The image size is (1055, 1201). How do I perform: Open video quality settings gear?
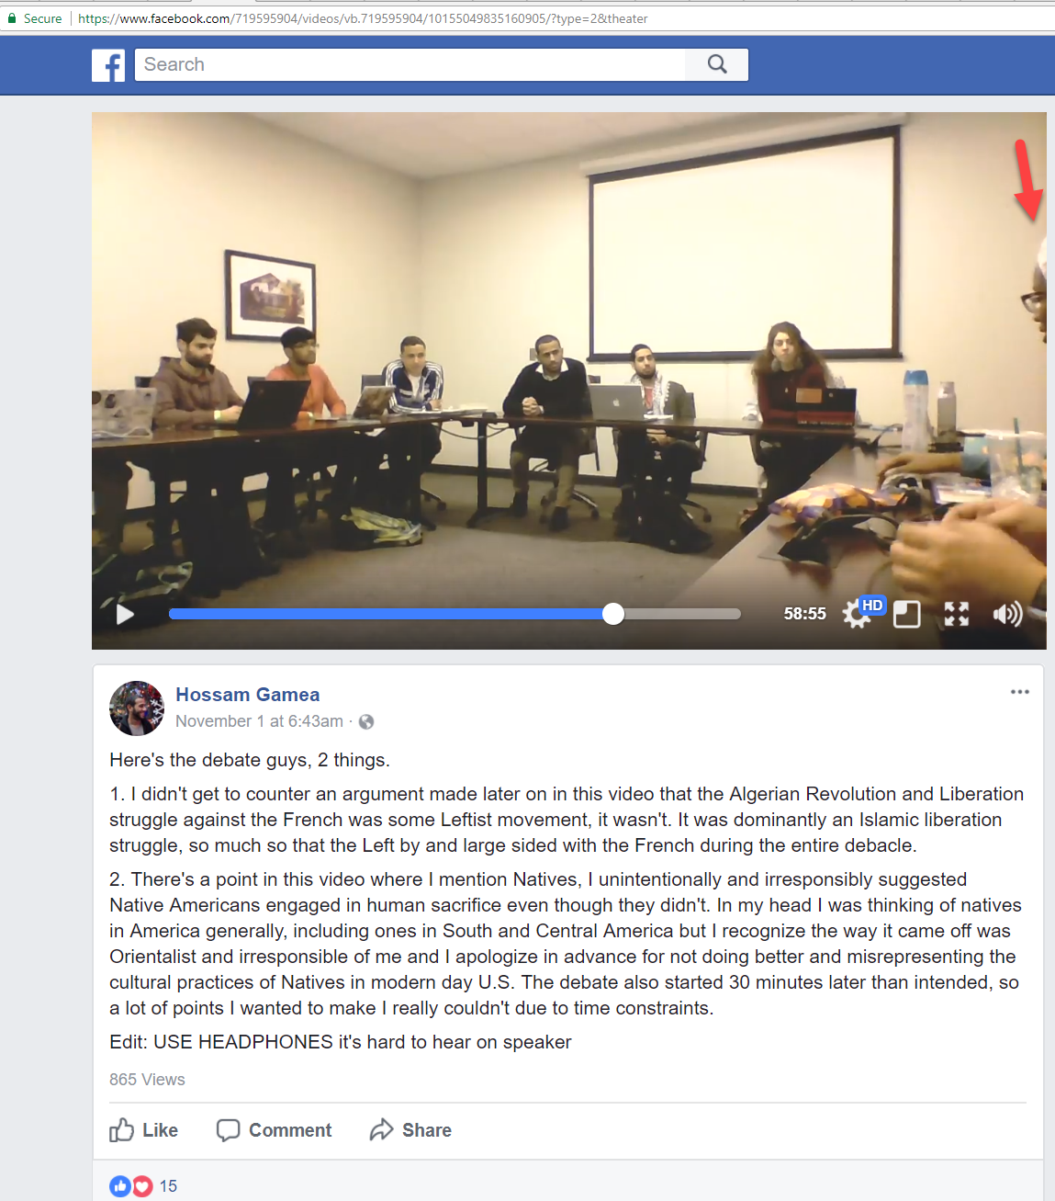click(856, 615)
